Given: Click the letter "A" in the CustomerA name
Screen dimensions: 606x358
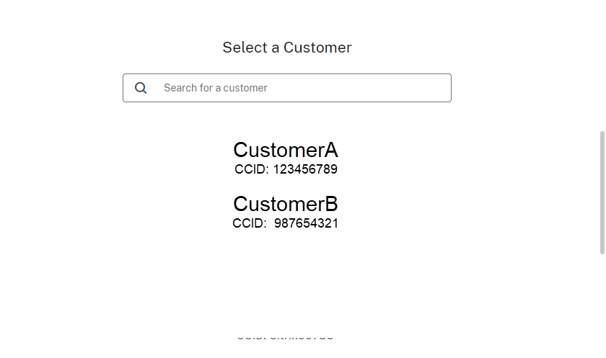Looking at the screenshot, I should [x=331, y=150].
